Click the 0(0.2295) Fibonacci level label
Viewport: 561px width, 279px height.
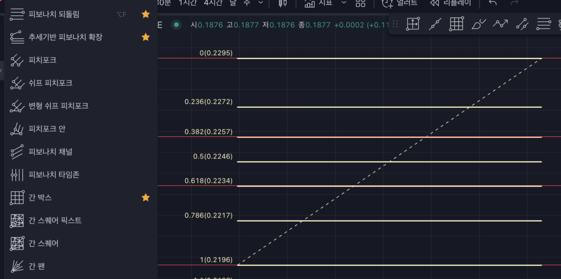click(216, 53)
